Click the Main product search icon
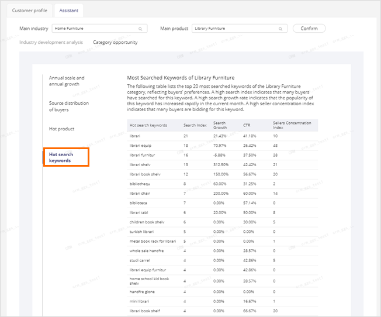Viewport: 381px width, 317px height. (280, 29)
